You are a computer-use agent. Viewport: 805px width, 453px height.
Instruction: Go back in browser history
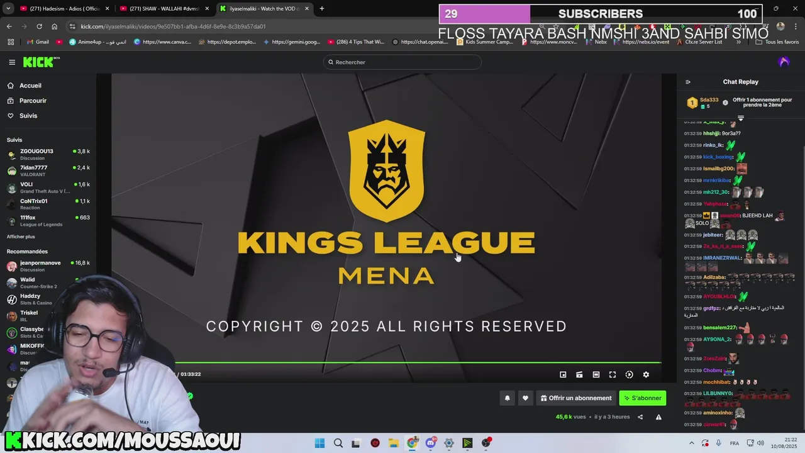(9, 26)
